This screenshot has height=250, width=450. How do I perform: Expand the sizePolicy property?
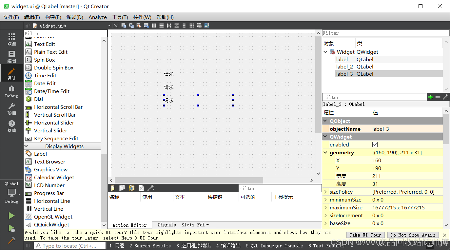pos(325,192)
